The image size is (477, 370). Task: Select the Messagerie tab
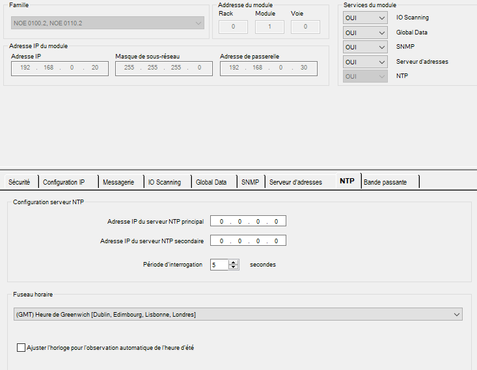pos(118,182)
